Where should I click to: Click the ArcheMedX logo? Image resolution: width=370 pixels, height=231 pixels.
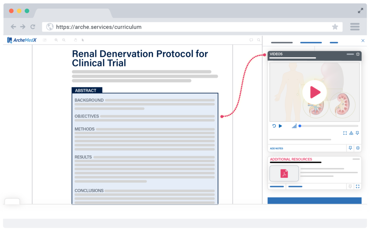(22, 40)
